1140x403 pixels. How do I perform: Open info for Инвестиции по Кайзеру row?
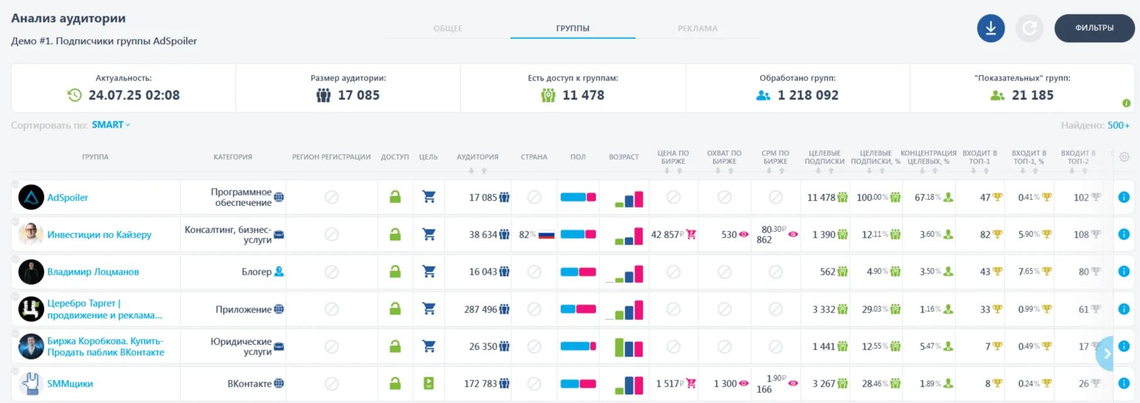pyautogui.click(x=1124, y=235)
